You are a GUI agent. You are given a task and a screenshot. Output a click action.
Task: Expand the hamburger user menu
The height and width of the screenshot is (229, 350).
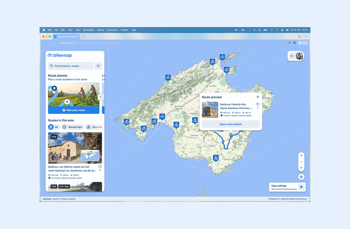click(292, 56)
